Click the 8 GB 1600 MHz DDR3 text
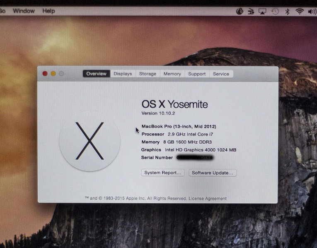Screen dimensions: 317x248 coord(187,142)
